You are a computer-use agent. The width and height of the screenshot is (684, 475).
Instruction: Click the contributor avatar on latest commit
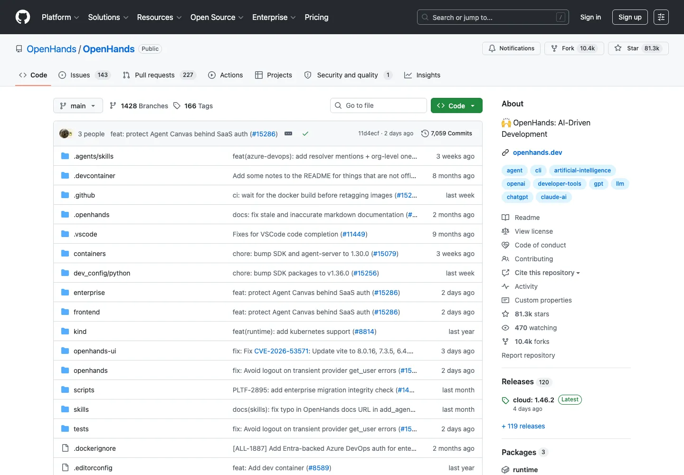[x=64, y=133]
